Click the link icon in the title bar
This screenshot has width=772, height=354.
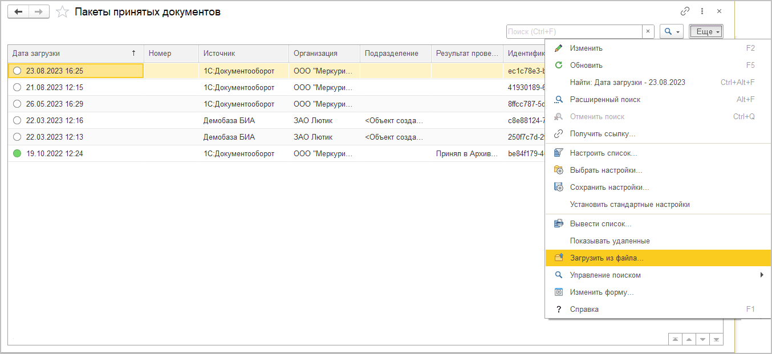[x=685, y=11]
